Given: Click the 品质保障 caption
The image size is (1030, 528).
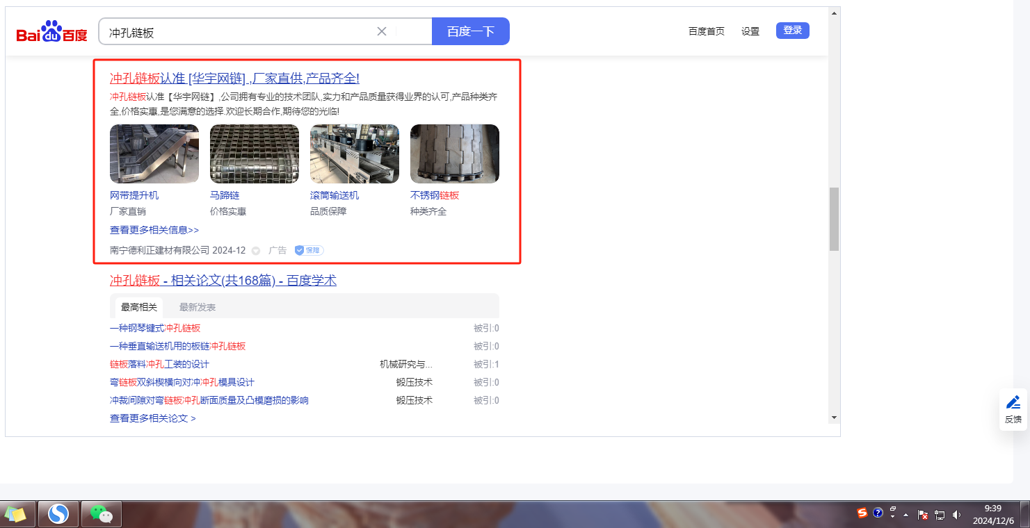Looking at the screenshot, I should click(x=328, y=211).
